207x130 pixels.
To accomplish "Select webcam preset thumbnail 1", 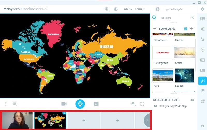I will 17,120.
